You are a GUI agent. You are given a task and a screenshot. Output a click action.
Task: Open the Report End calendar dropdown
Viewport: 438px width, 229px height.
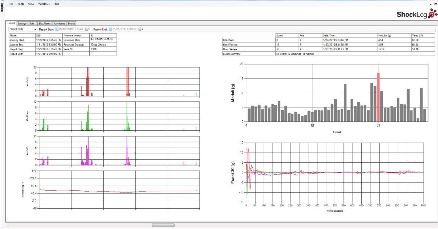coord(141,29)
